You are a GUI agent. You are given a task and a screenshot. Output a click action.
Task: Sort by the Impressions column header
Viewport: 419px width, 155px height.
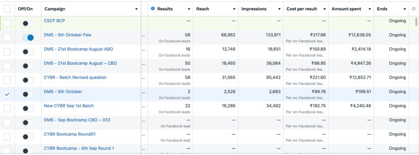tap(254, 9)
